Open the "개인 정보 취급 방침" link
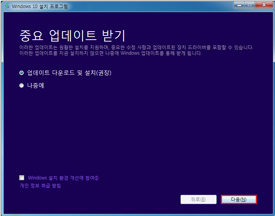This screenshot has width=275, height=216. [40, 186]
